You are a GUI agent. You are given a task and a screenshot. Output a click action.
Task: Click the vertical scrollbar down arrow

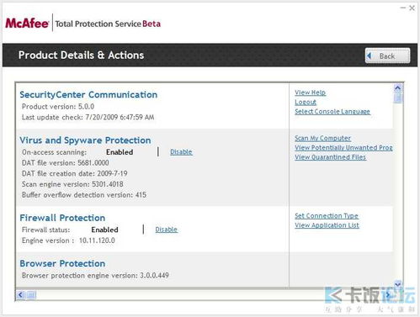coord(397,284)
